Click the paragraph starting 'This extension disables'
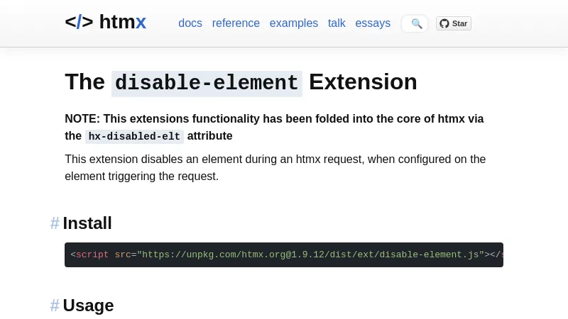The height and width of the screenshot is (319, 568). [275, 167]
